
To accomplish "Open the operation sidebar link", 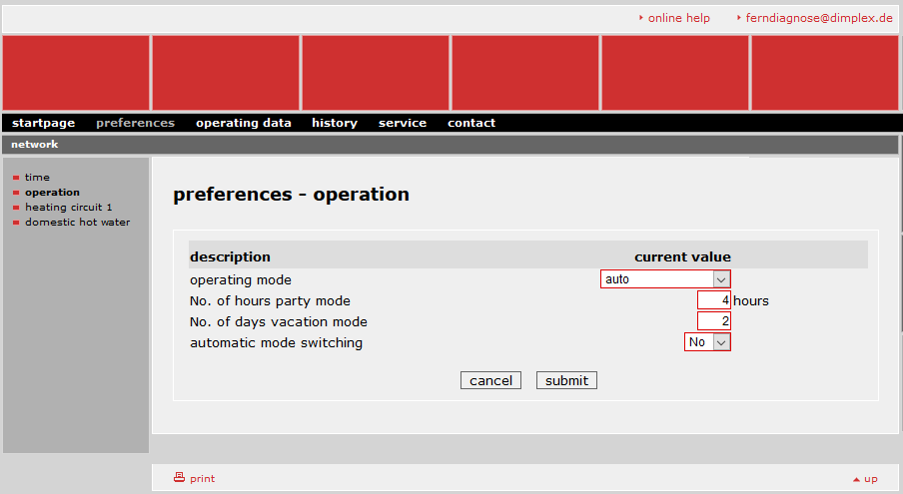I will pos(52,192).
